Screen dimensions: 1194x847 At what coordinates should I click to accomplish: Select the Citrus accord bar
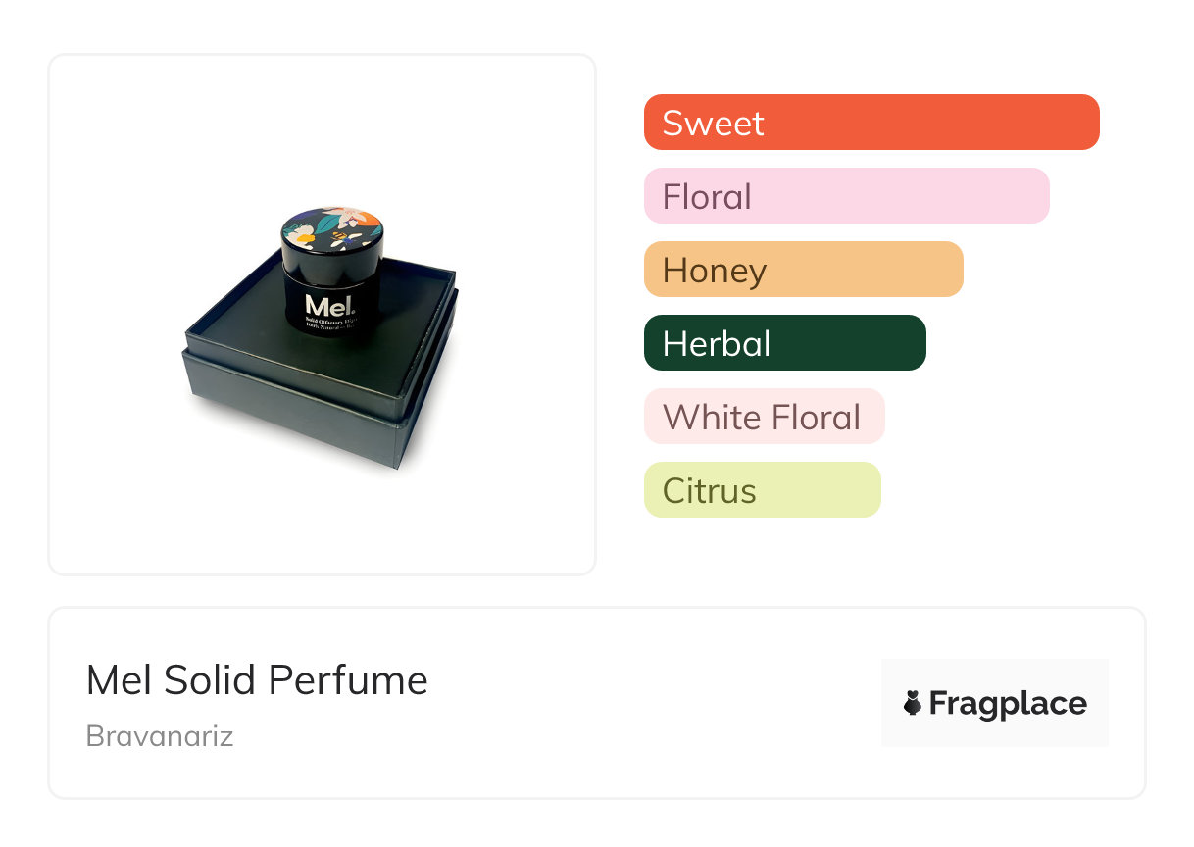pyautogui.click(x=762, y=490)
